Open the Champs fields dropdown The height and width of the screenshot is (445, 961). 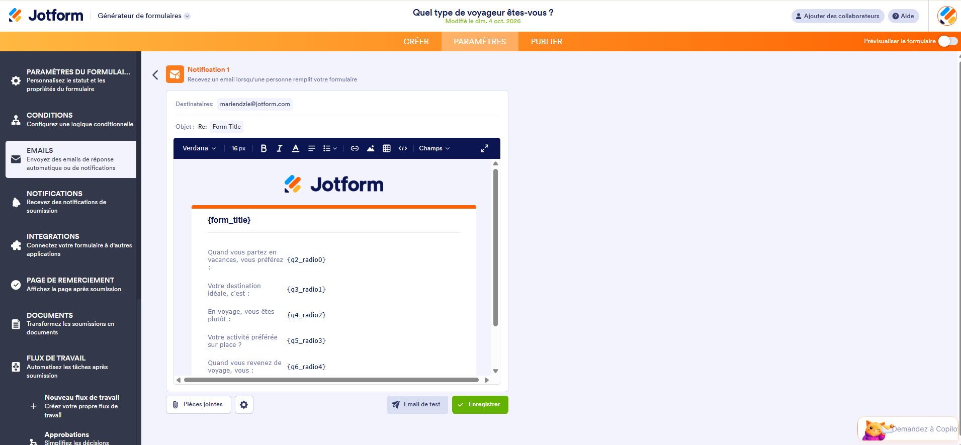(434, 148)
